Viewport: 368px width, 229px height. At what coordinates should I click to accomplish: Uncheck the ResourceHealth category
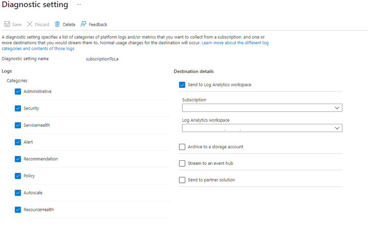click(x=18, y=210)
